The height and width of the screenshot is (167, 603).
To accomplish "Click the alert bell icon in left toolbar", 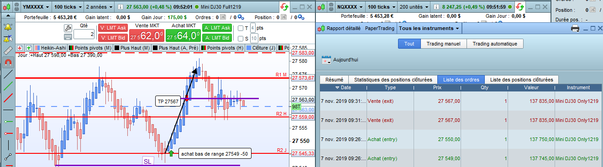I will 8,27.
